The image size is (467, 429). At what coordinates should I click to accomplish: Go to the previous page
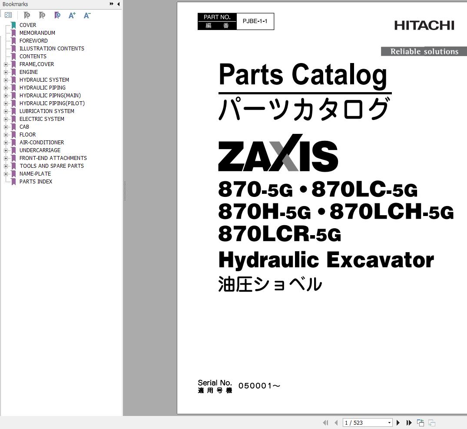point(336,422)
